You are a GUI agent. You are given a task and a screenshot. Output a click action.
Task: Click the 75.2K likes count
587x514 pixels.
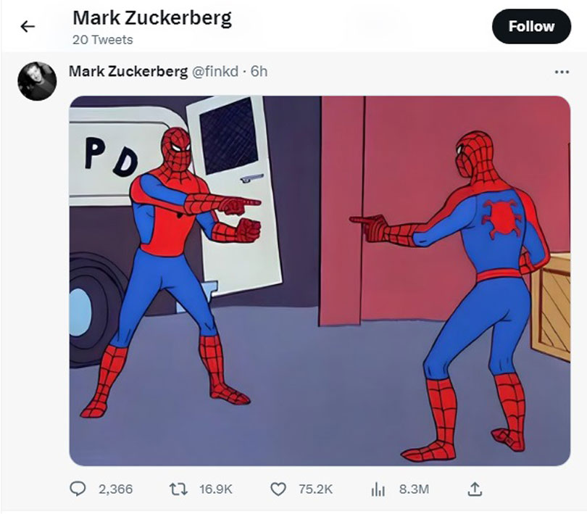[x=315, y=489]
